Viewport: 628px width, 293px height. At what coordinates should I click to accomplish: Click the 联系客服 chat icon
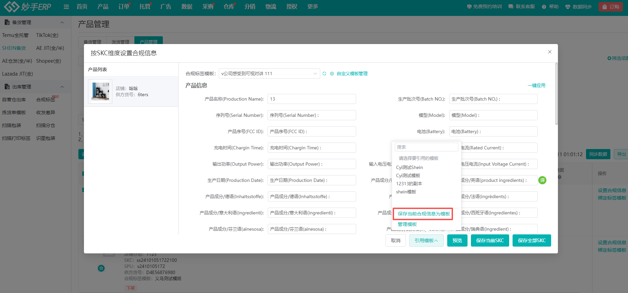coord(511,7)
